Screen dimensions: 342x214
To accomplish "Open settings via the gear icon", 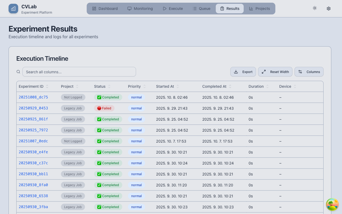I will click(329, 9).
